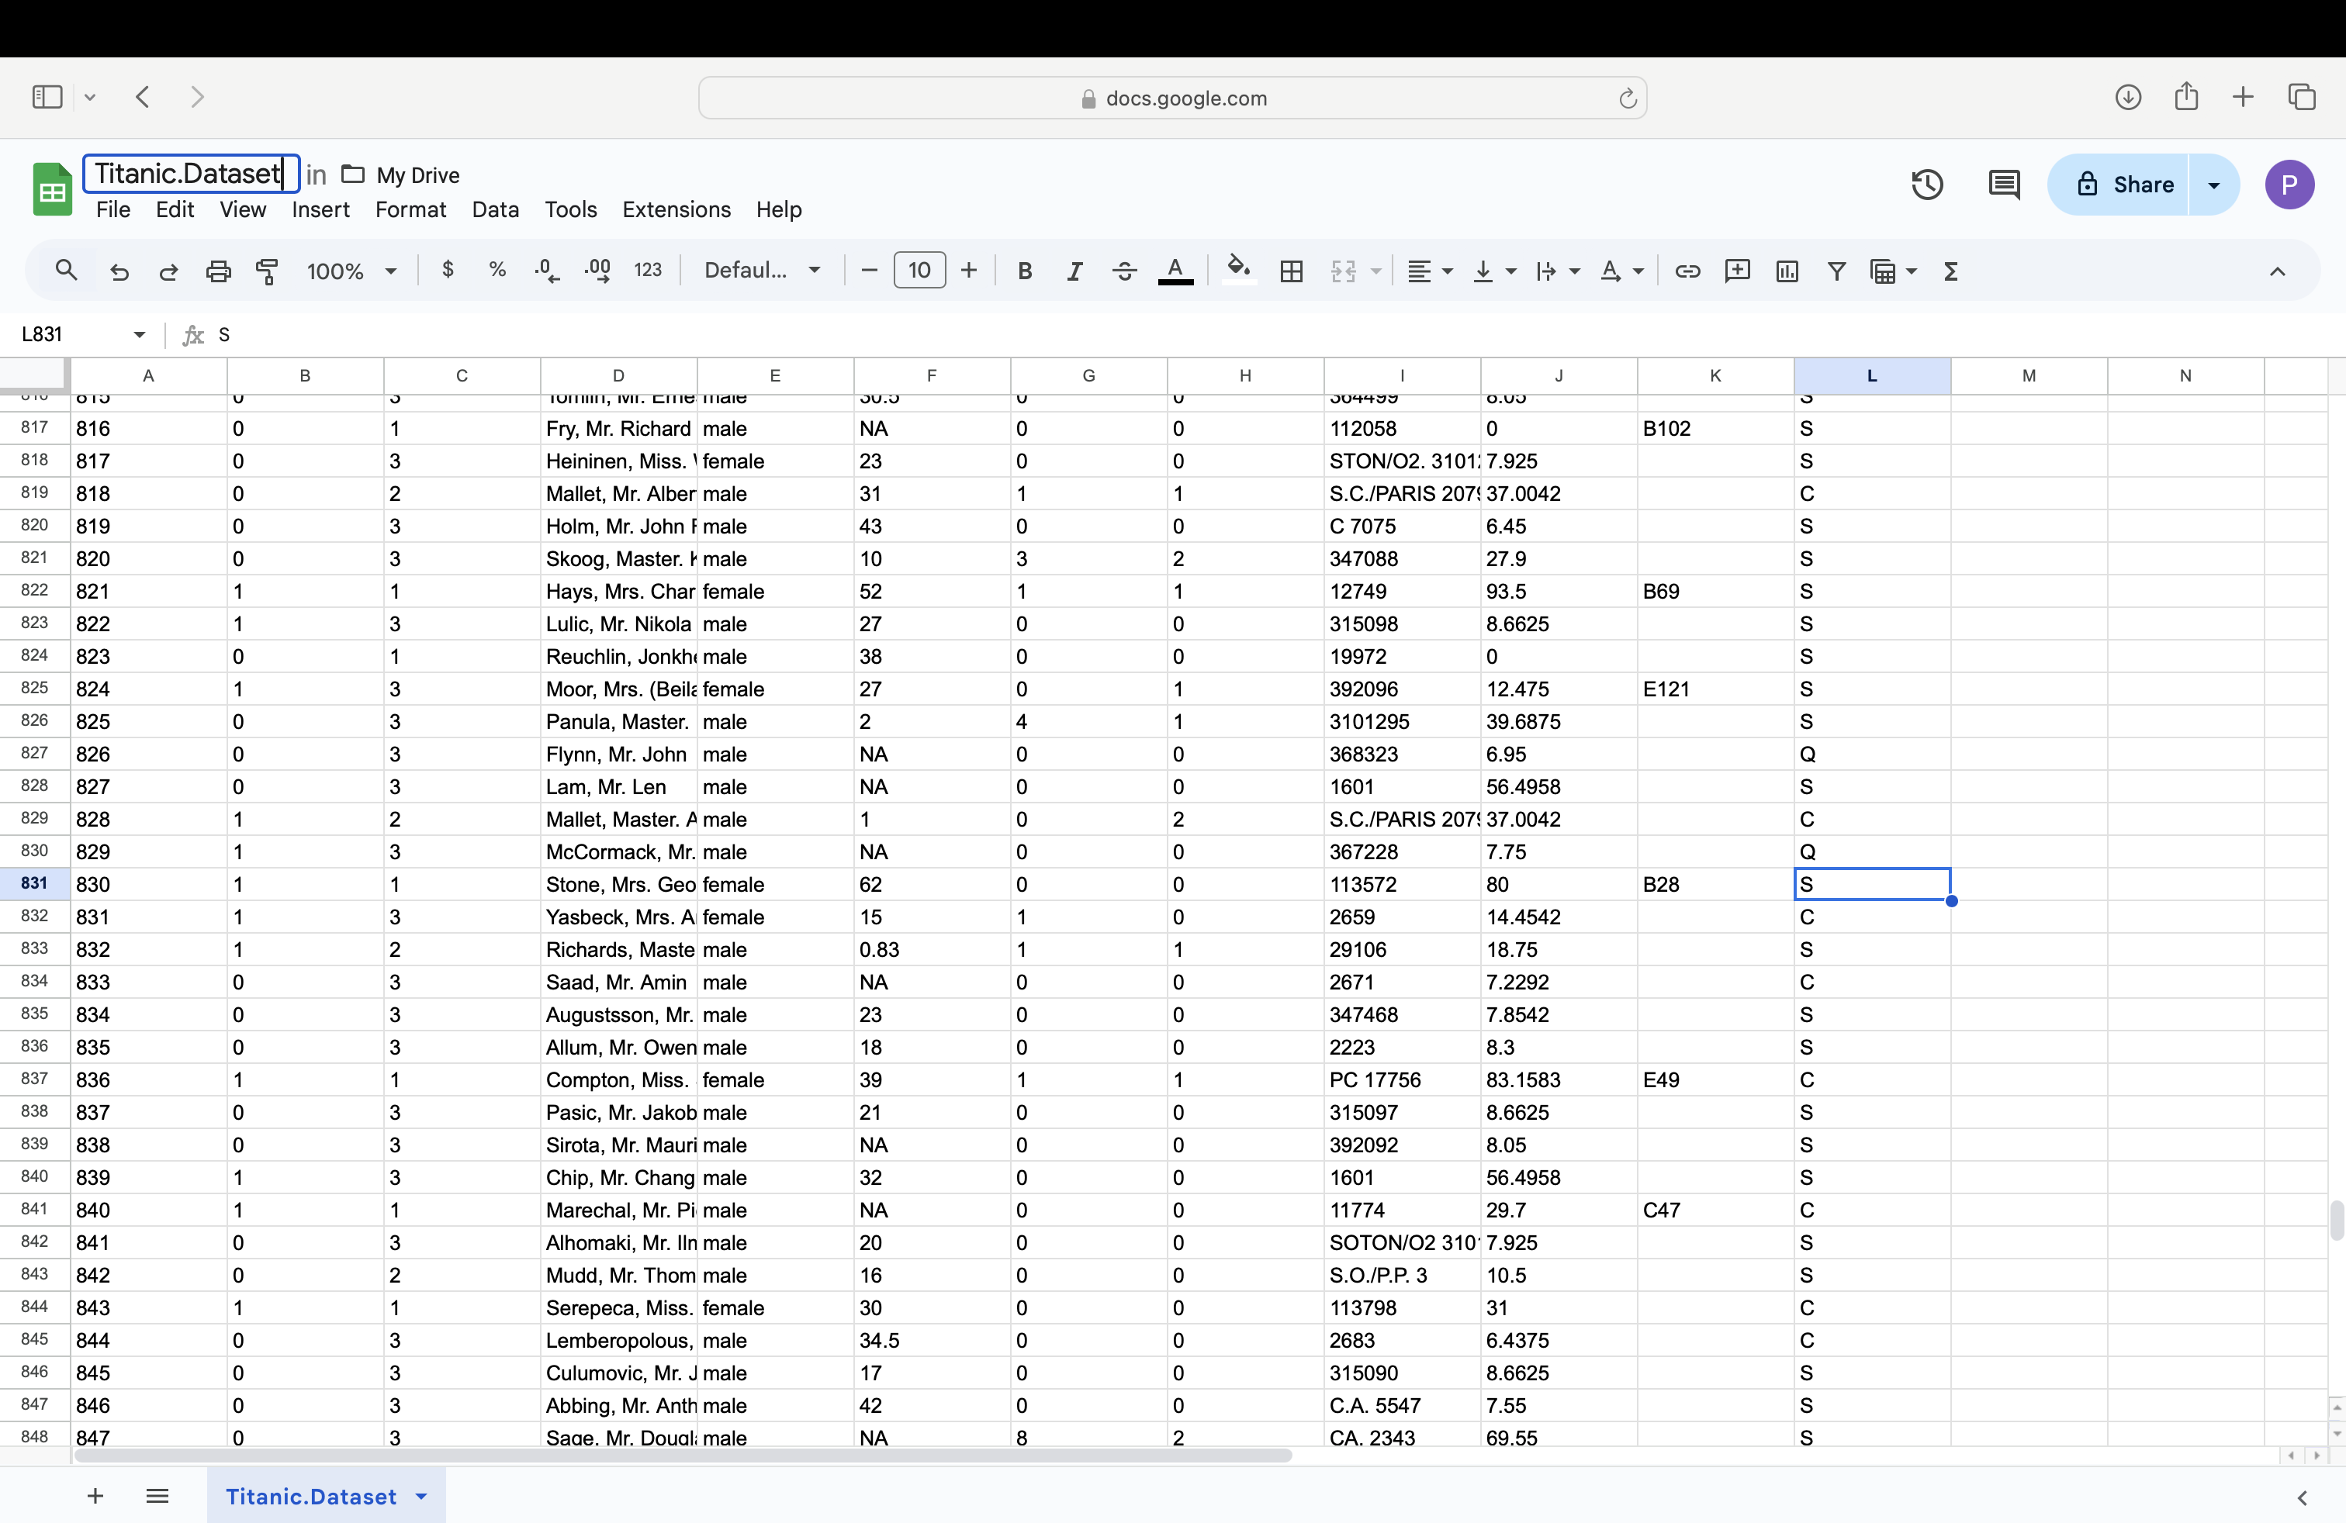Reload page in Safari address bar
This screenshot has width=2346, height=1523.
click(x=1628, y=98)
